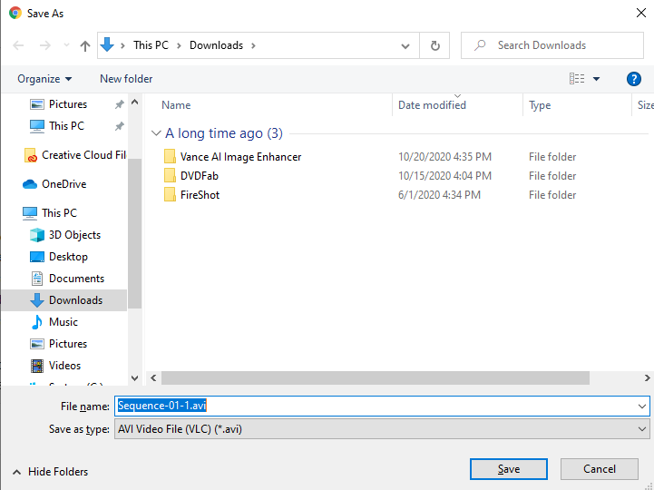Click the change view layout icon
654x490 pixels.
(577, 79)
